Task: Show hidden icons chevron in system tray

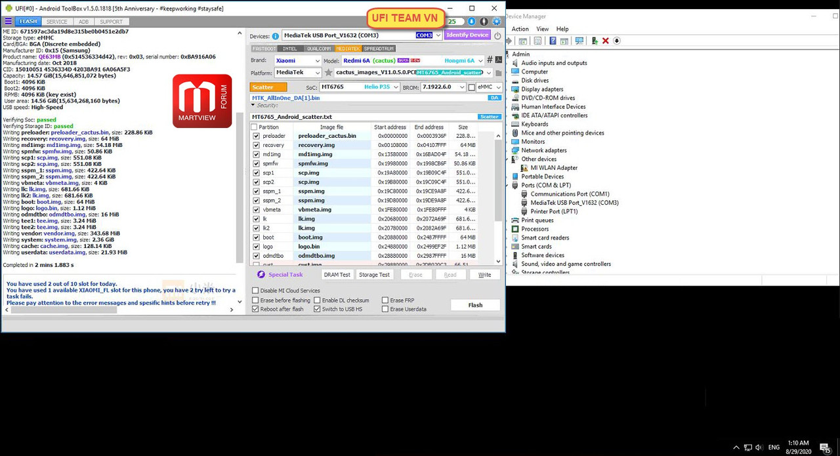Action: point(736,447)
